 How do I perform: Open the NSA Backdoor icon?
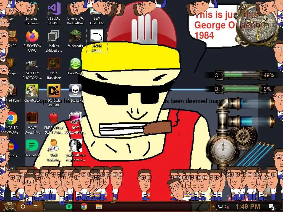(54, 69)
